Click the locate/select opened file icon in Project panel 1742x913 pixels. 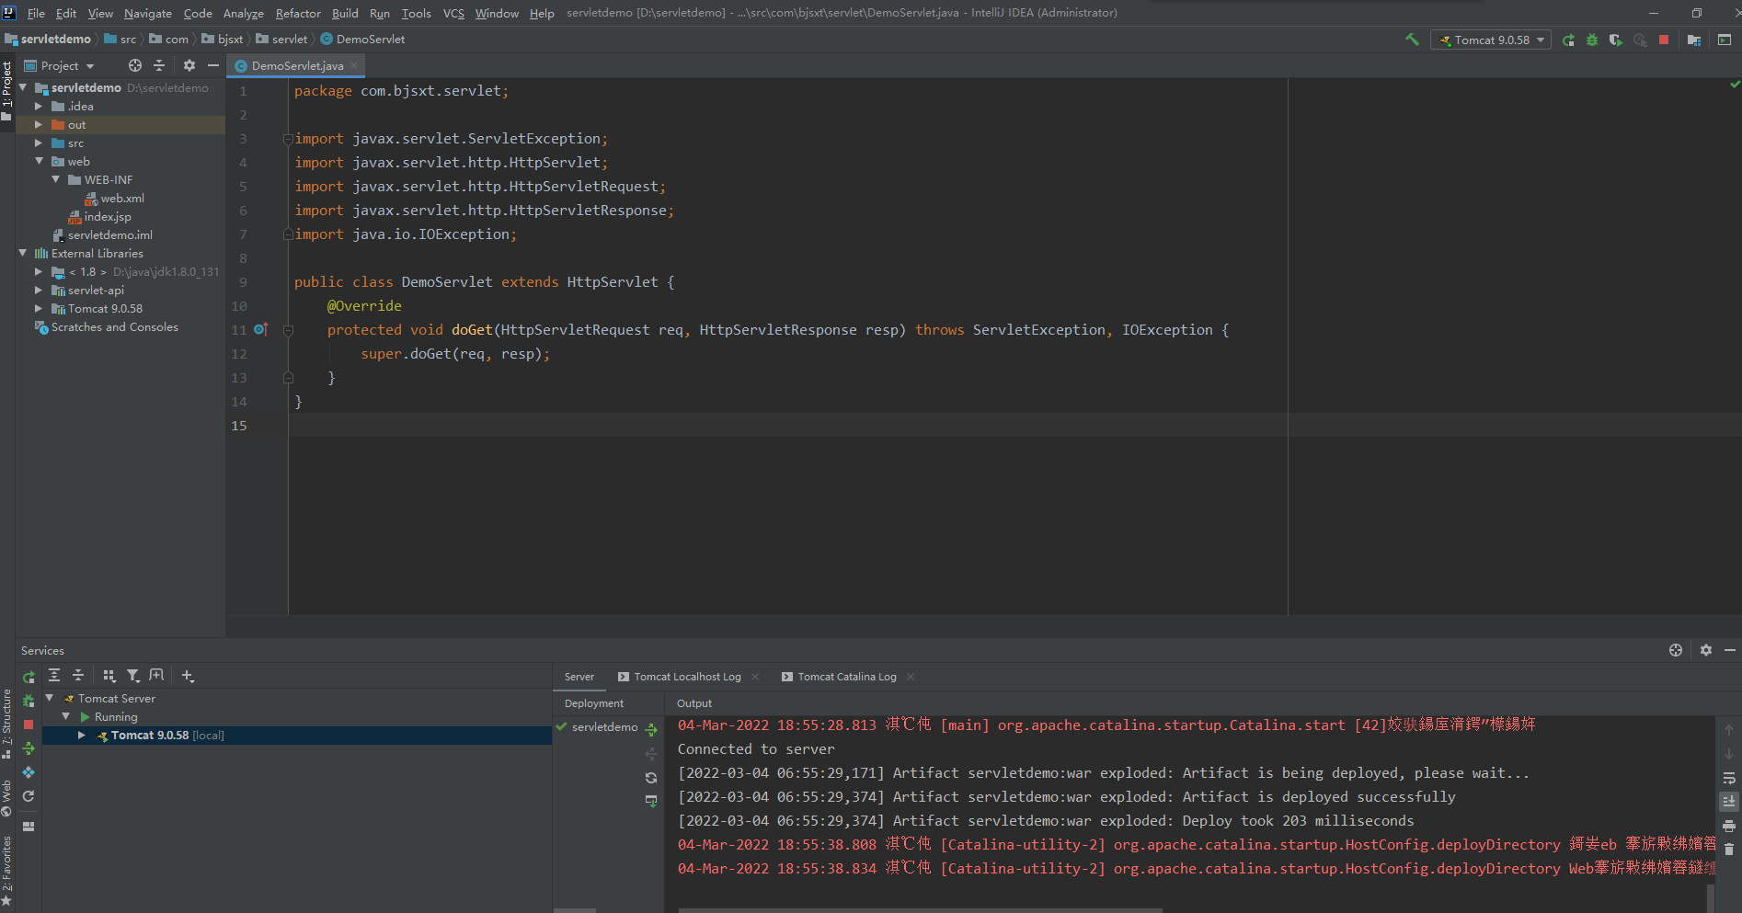tap(135, 65)
